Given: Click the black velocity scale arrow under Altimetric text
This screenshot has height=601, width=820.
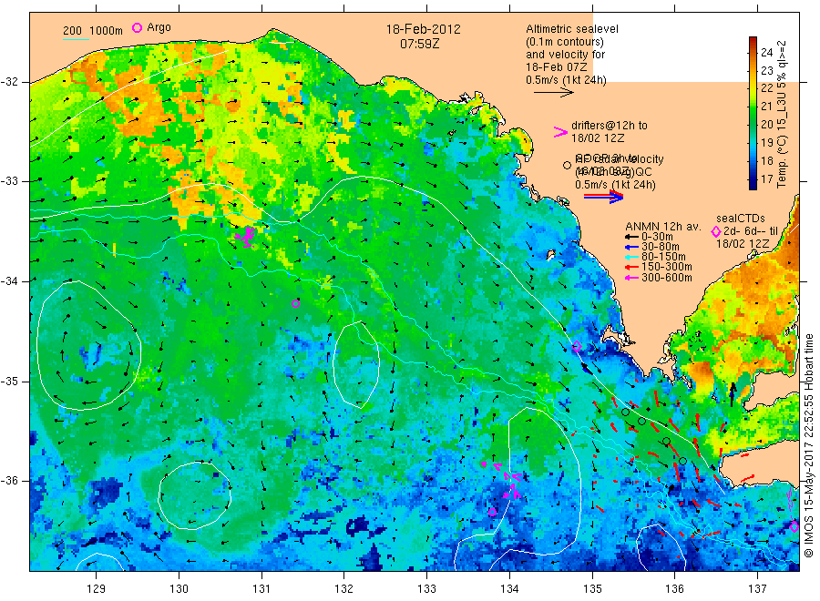Looking at the screenshot, I should click(x=553, y=93).
